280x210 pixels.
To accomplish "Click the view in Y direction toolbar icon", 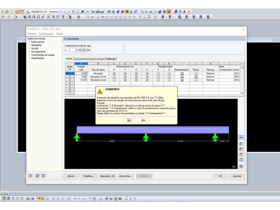I will point(53,17).
